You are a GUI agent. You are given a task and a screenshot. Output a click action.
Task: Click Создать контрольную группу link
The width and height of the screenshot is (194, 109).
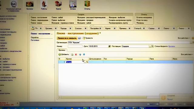(120, 20)
